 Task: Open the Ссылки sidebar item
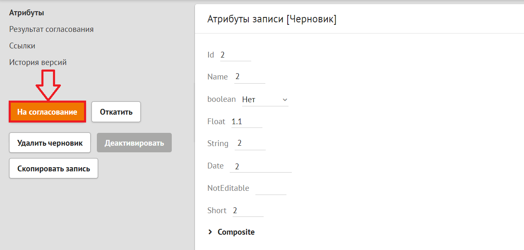click(22, 46)
